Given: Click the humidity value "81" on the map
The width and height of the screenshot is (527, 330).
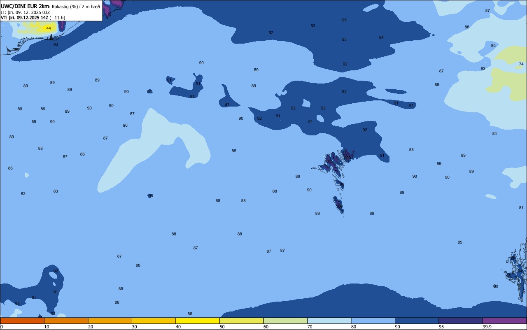Looking at the screenshot, I should coord(521,207).
